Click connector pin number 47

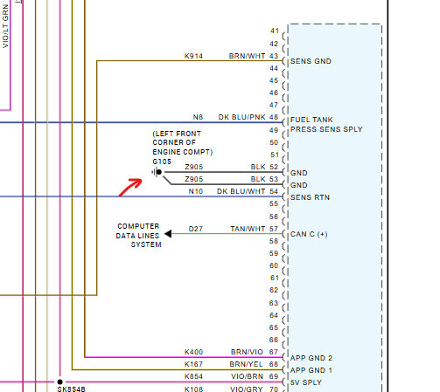point(274,105)
